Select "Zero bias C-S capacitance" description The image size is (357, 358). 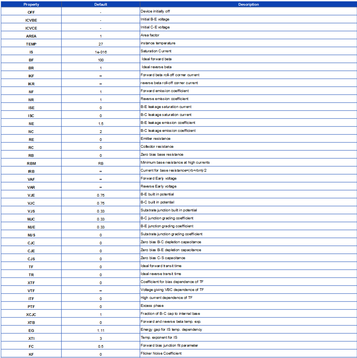click(163, 258)
